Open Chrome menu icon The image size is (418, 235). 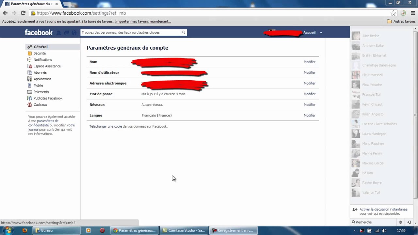[x=413, y=13]
